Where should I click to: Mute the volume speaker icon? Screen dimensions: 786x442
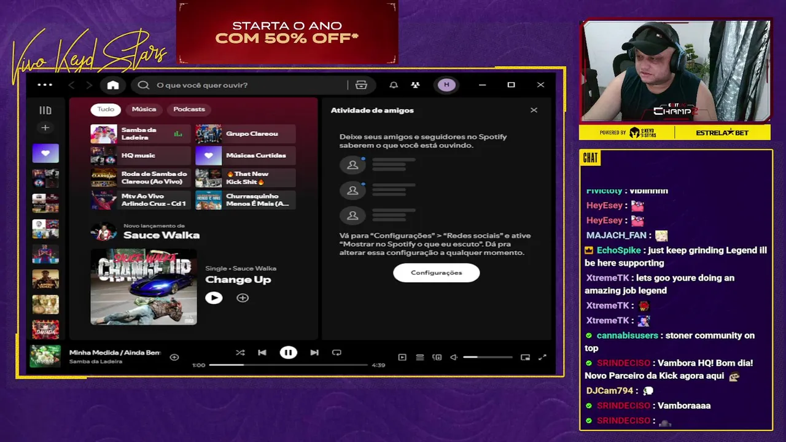[x=454, y=357]
